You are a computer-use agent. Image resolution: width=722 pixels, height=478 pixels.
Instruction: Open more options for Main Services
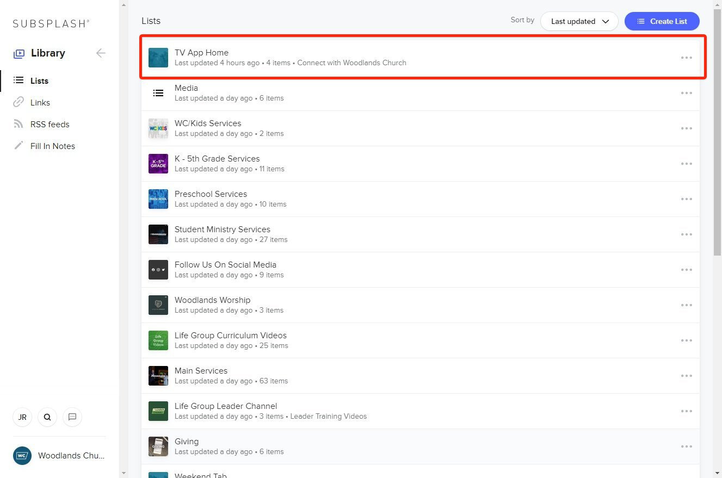pos(687,376)
